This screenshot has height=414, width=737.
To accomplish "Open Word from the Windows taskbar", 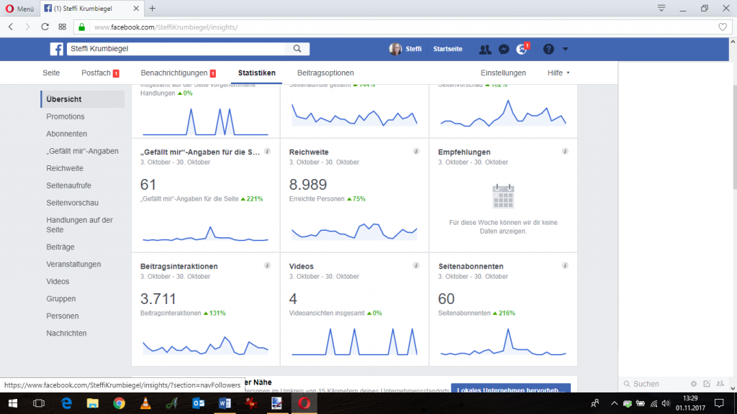I will pyautogui.click(x=225, y=404).
